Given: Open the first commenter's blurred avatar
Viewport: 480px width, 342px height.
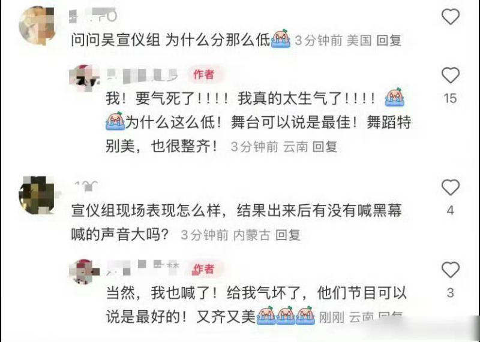Looking at the screenshot, I should [37, 26].
